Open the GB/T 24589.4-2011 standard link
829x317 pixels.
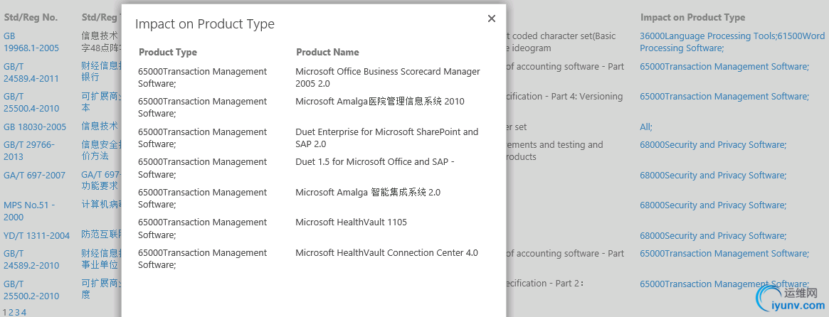click(x=31, y=72)
